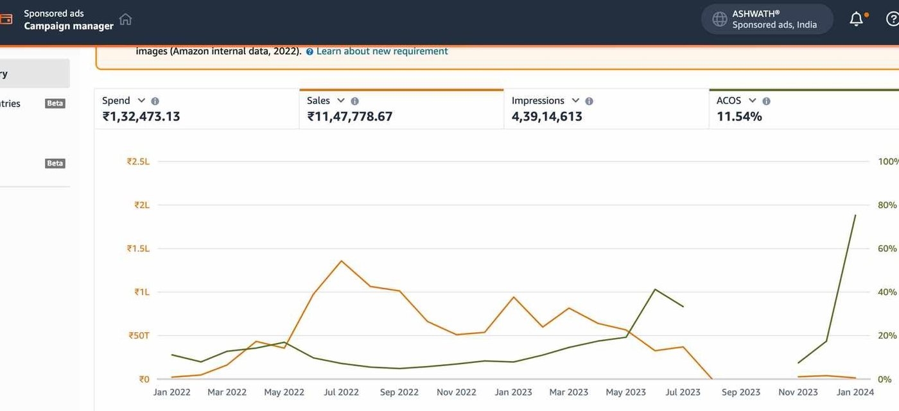Open the ASHWATH account switcher
The height and width of the screenshot is (411, 899).
(x=767, y=19)
